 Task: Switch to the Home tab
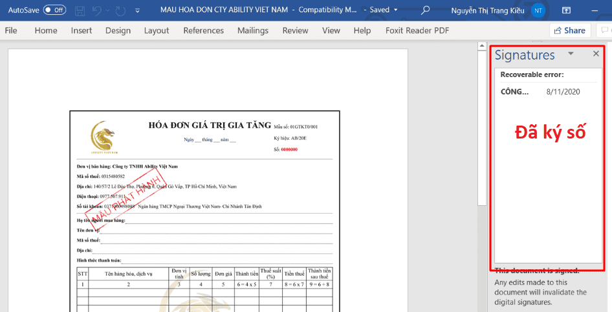coord(46,30)
